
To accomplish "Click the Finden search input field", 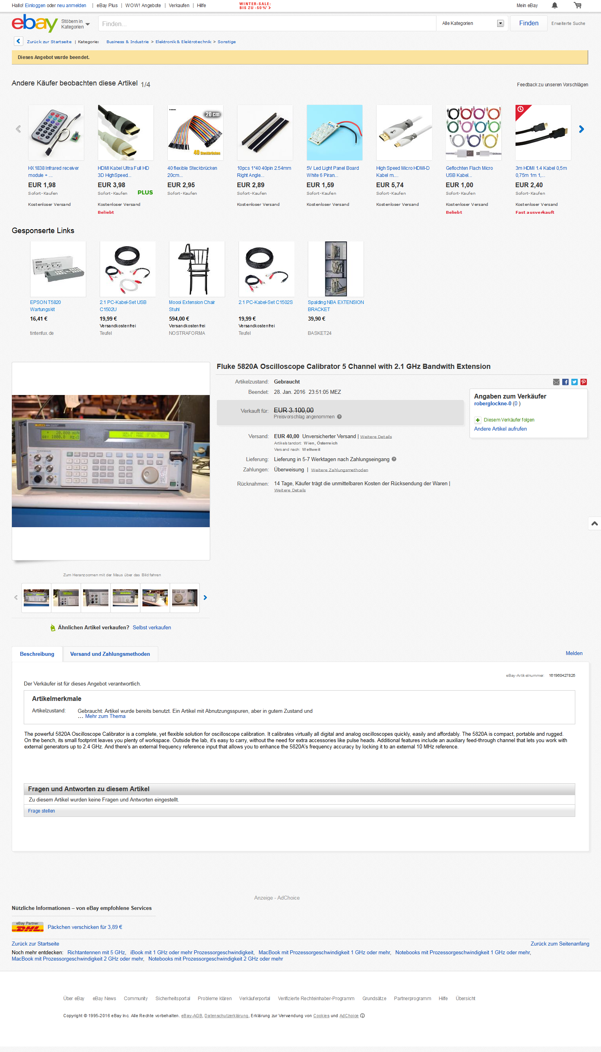I will click(x=267, y=23).
